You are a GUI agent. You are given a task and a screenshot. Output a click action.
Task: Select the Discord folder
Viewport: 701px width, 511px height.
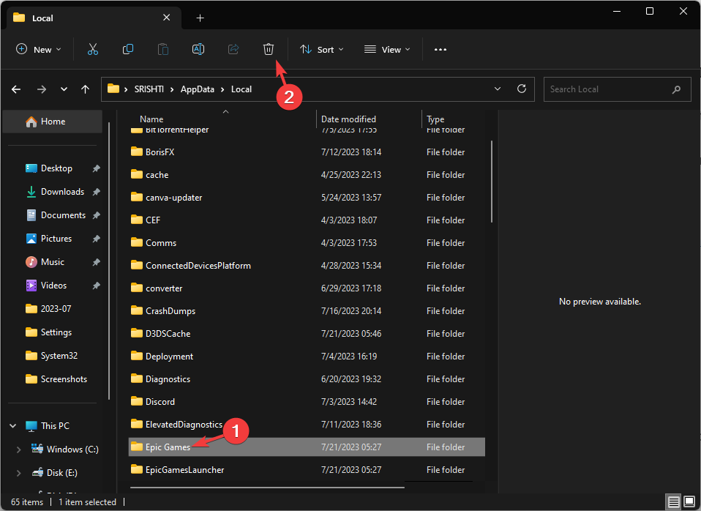[x=307, y=402]
